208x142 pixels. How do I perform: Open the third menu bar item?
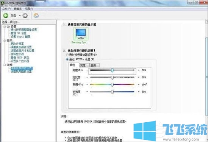[x=29, y=9]
